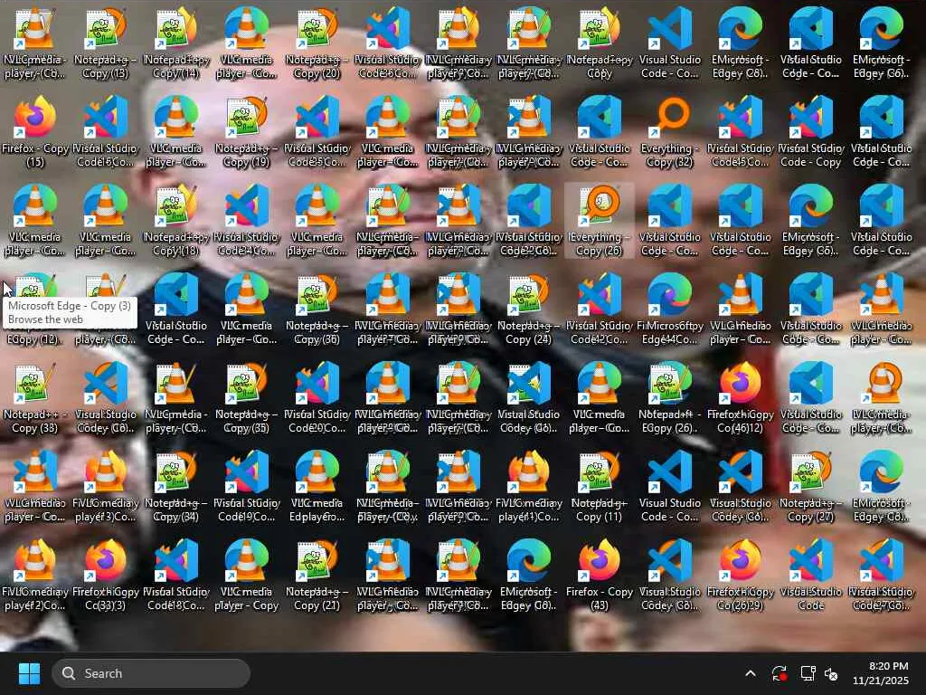Screen dimensions: 926x695
Task: Select the Notepad++ - Copy (21) icon
Action: [x=317, y=575]
